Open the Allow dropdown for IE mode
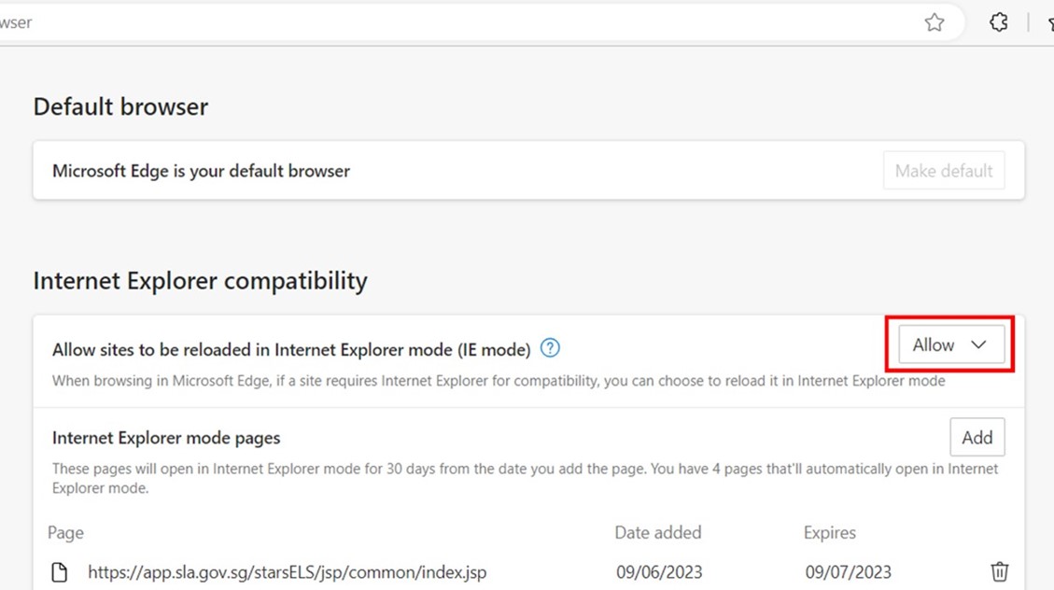 951,344
